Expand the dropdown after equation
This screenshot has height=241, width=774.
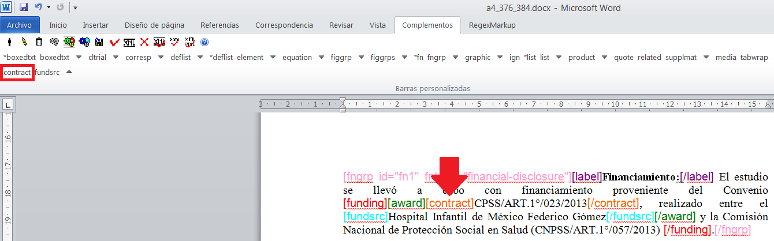(321, 57)
